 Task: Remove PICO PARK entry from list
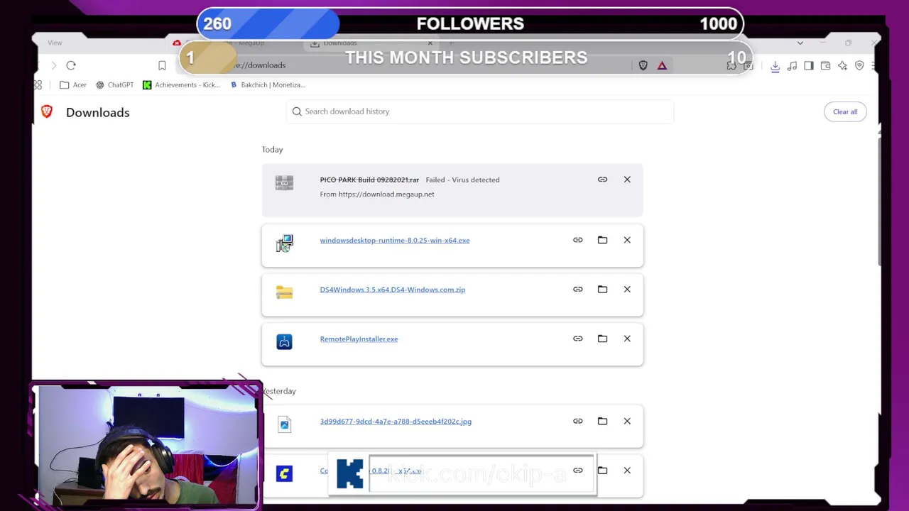pyautogui.click(x=627, y=180)
